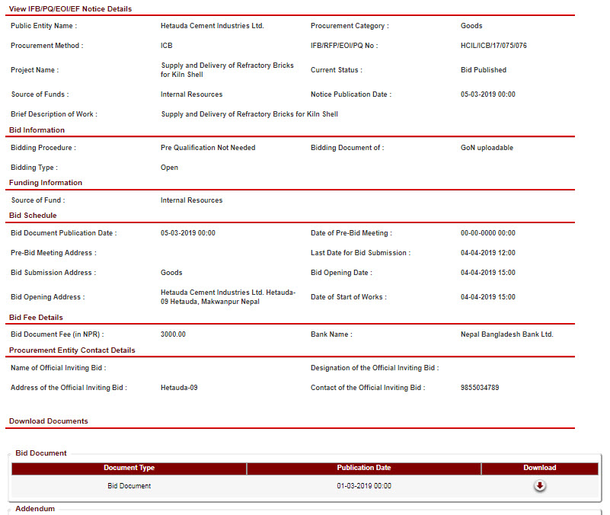Click the Bid Schedule section heading
The width and height of the screenshot is (610, 515).
(x=33, y=216)
